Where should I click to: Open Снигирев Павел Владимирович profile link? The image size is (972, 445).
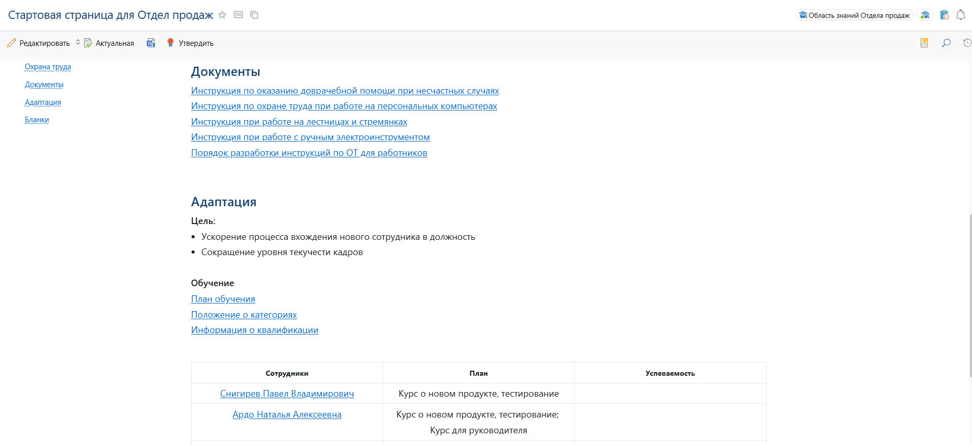click(287, 394)
